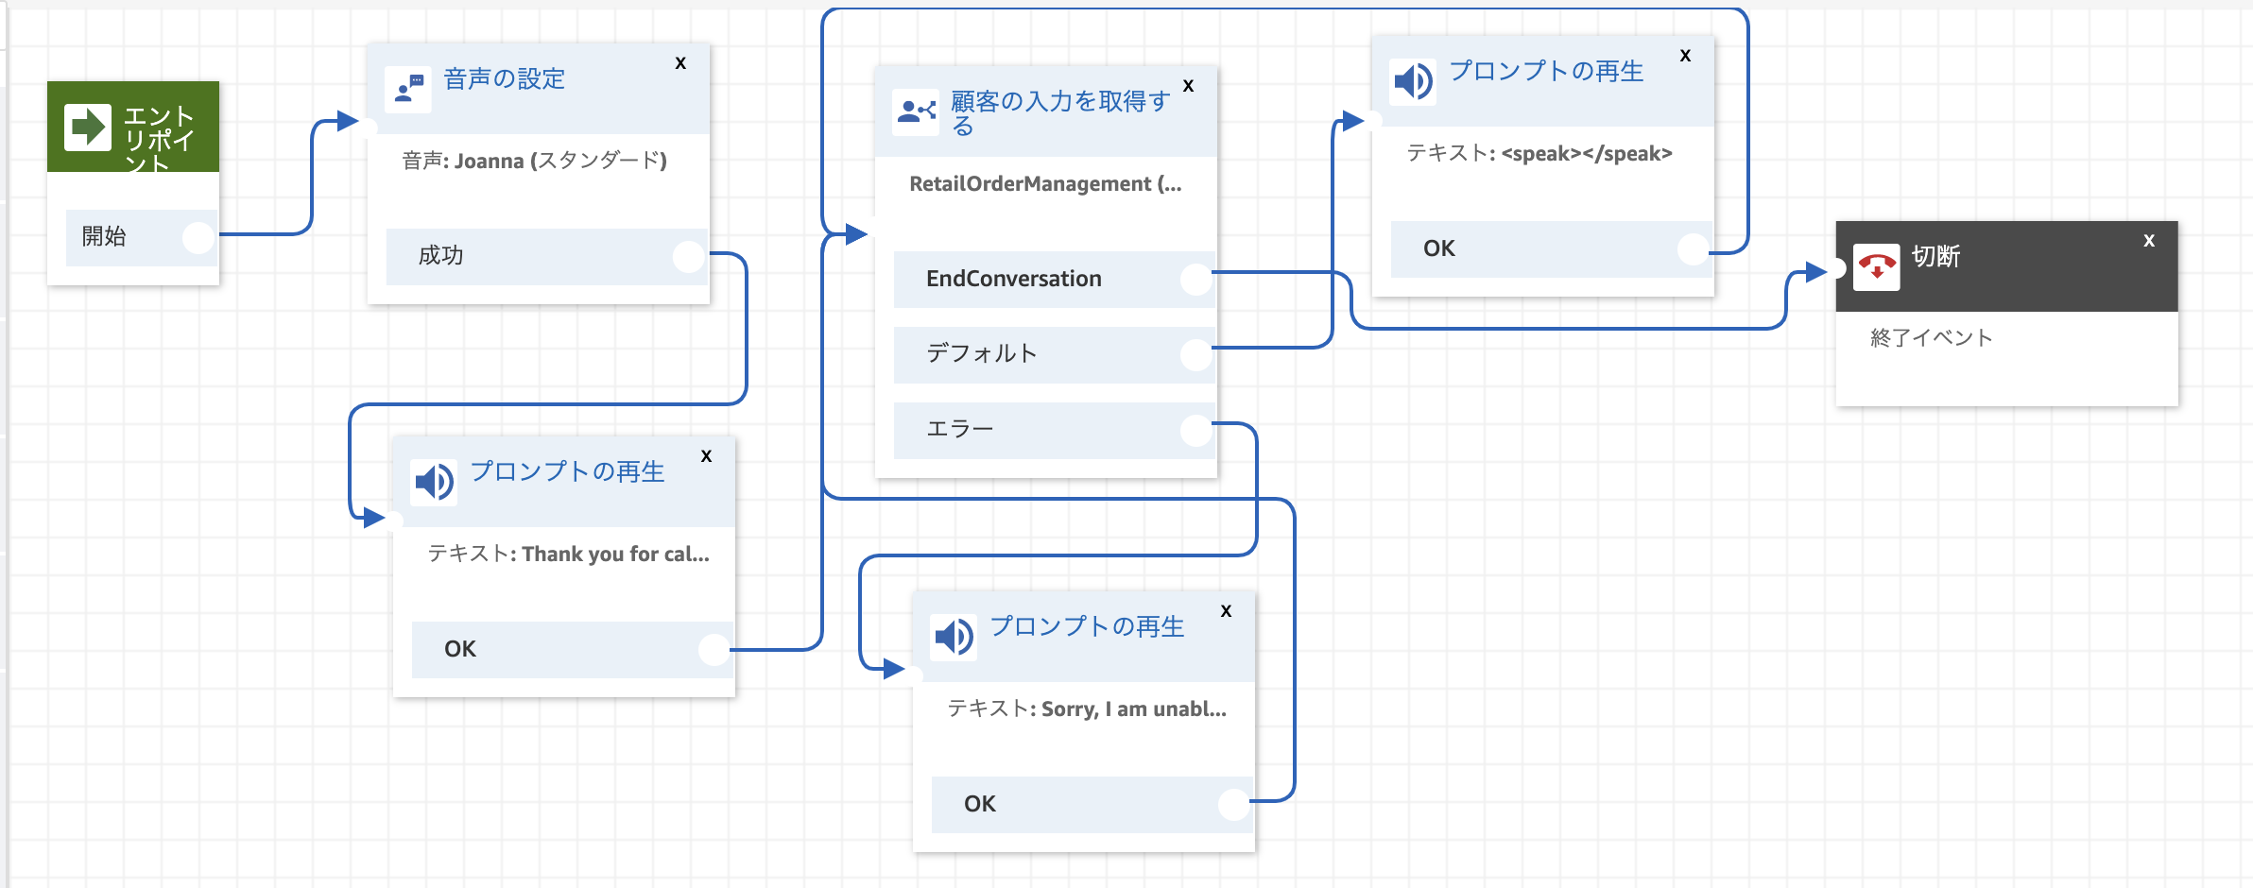Close the 'Sorry, I am unabl...' prompt block
2253x888 pixels.
click(x=1226, y=611)
